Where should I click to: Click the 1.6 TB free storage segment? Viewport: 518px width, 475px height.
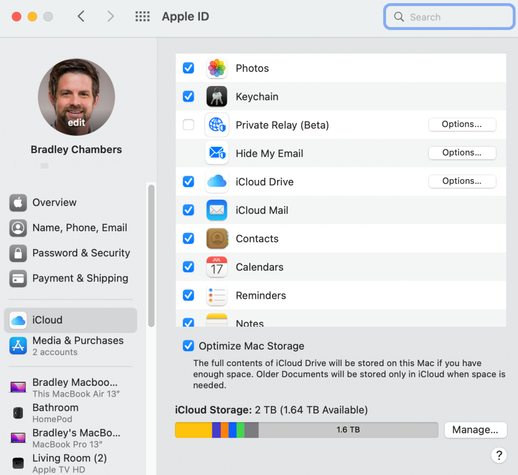click(x=348, y=430)
